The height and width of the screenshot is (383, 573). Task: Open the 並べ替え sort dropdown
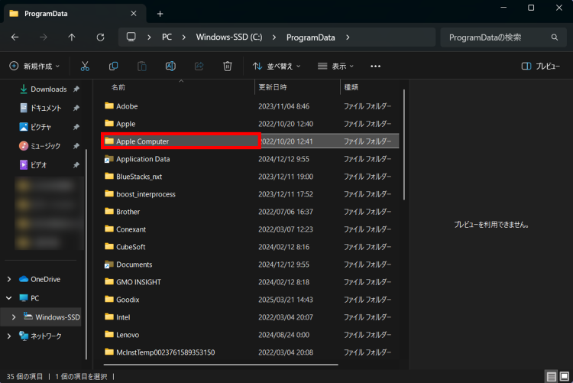(277, 67)
